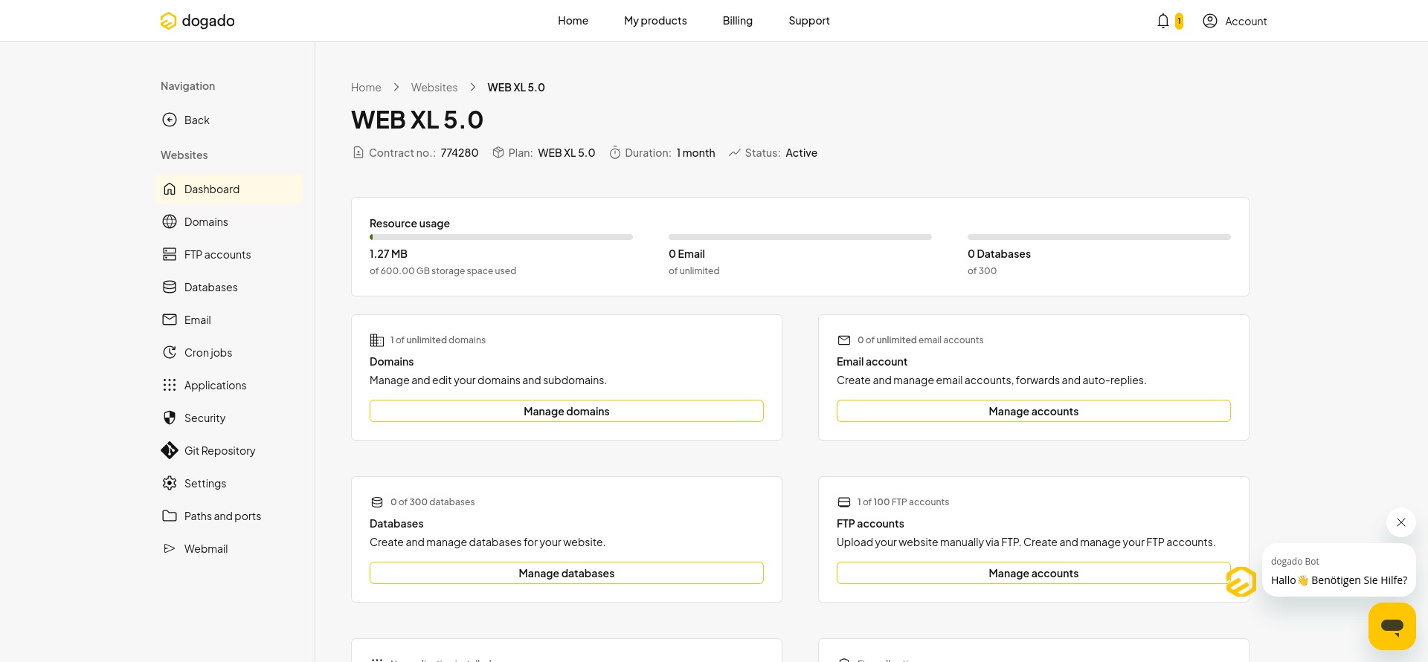Click the Email envelope icon in sidebar

170,319
